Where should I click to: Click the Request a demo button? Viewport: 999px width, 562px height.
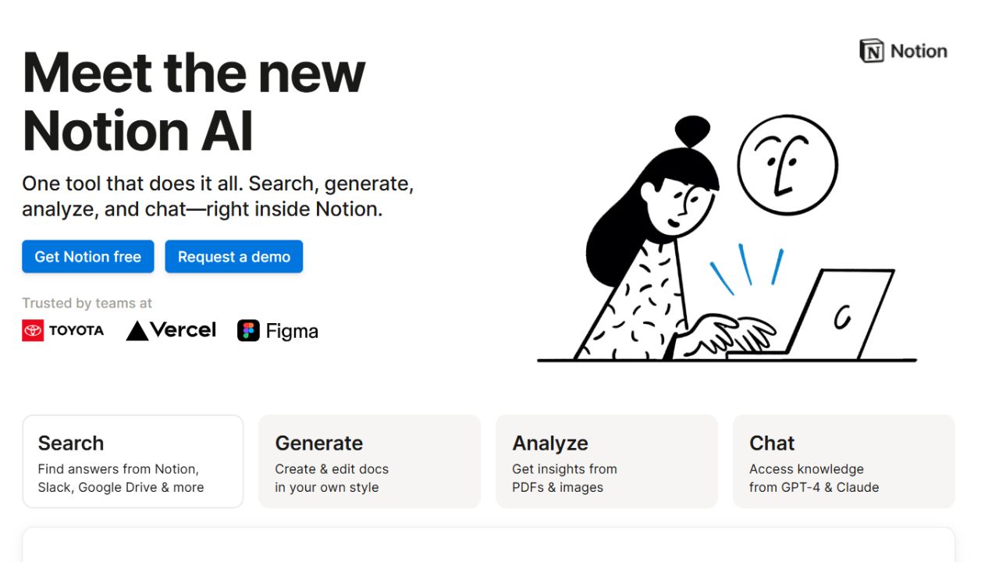tap(233, 256)
